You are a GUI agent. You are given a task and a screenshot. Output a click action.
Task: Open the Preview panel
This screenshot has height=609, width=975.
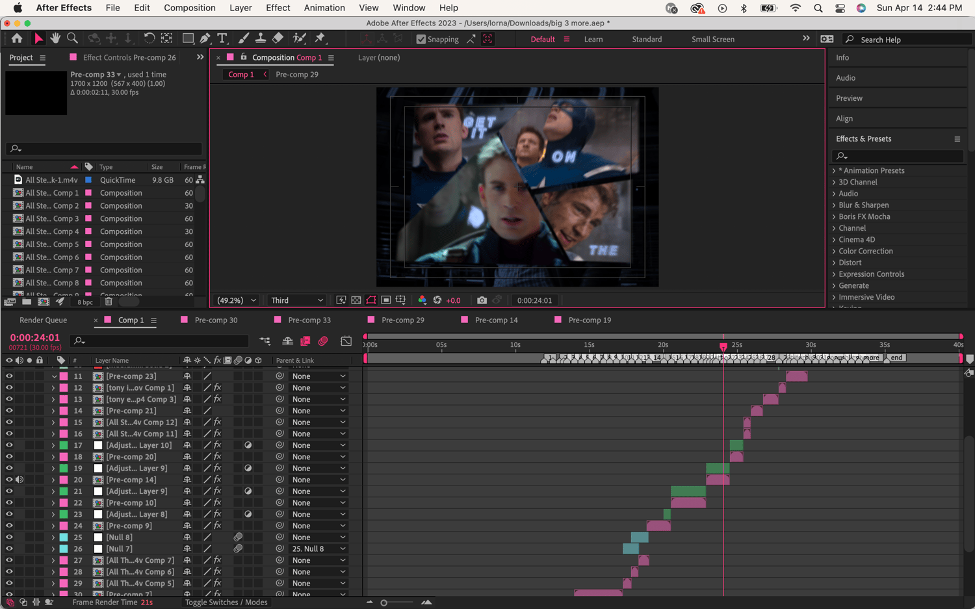click(849, 98)
